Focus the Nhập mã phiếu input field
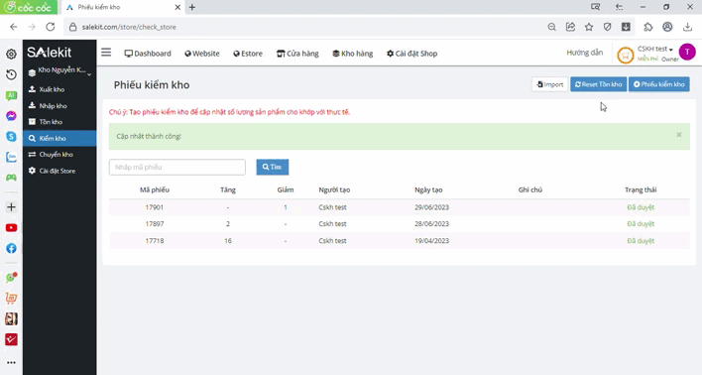Screen dimensions: 702x375 tap(177, 167)
